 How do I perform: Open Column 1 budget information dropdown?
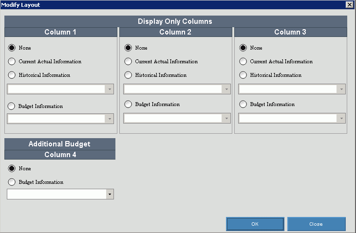[60, 119]
